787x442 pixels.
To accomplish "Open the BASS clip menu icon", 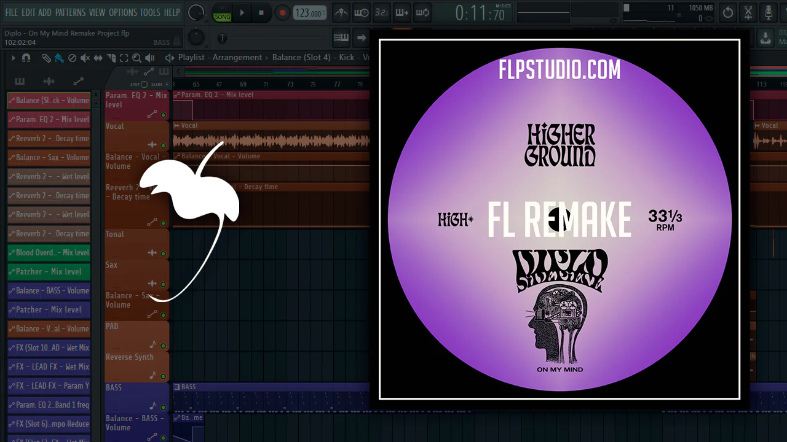I will [x=176, y=387].
